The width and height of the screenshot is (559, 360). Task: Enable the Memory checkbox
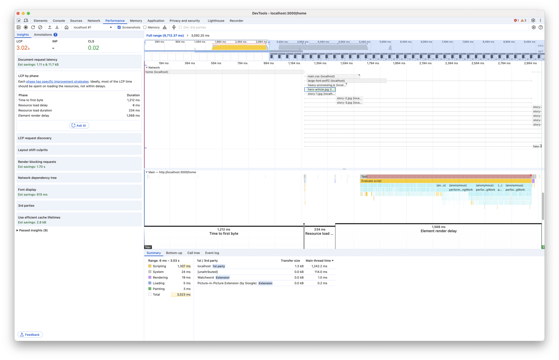point(145,27)
